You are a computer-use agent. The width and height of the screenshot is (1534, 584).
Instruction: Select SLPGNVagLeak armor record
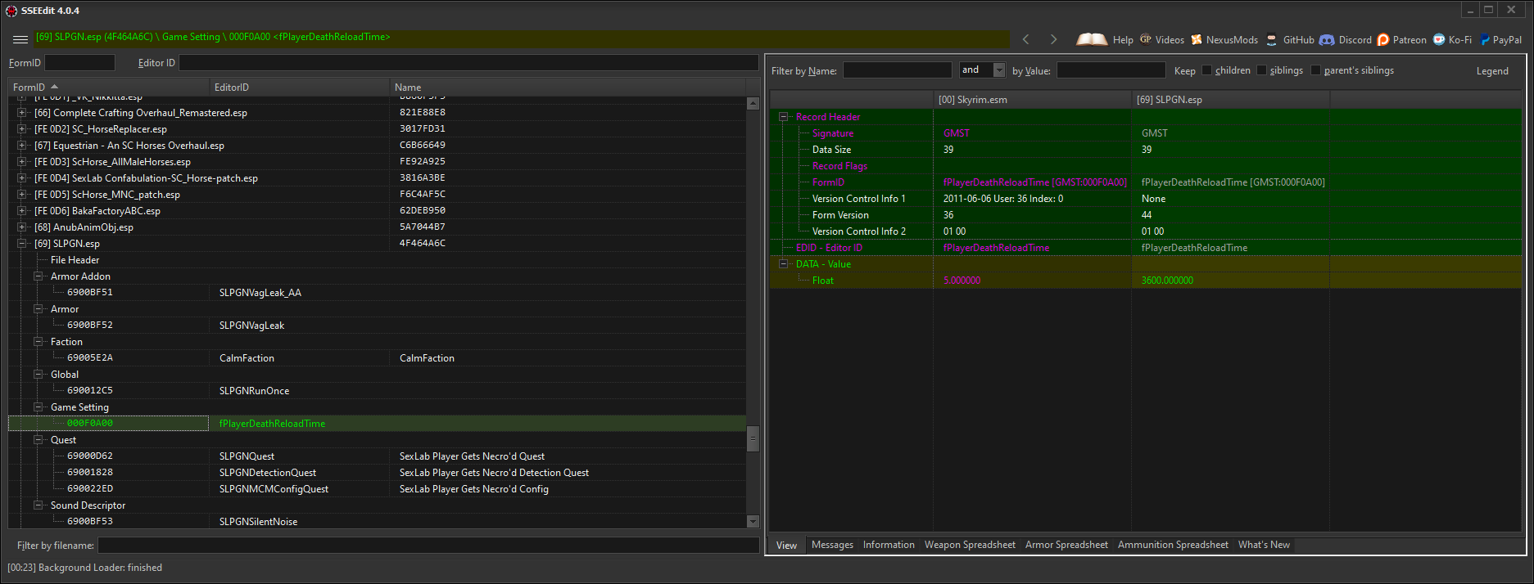[x=251, y=326]
